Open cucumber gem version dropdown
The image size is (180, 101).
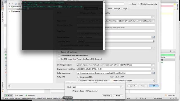116,41
